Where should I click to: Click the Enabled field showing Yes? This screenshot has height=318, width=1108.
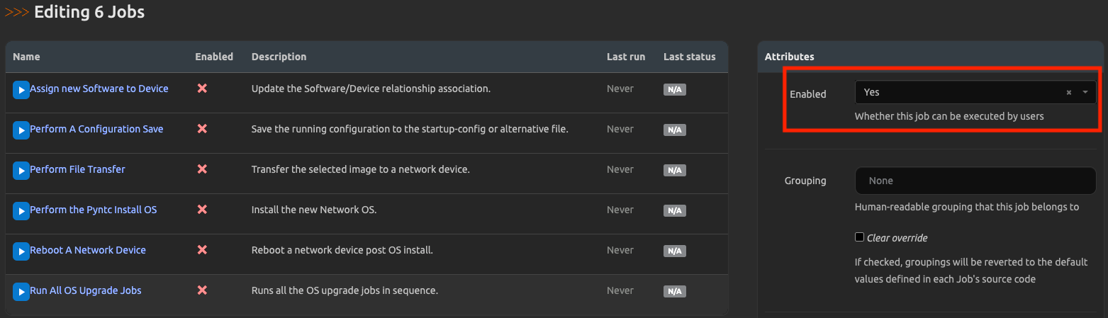point(957,93)
